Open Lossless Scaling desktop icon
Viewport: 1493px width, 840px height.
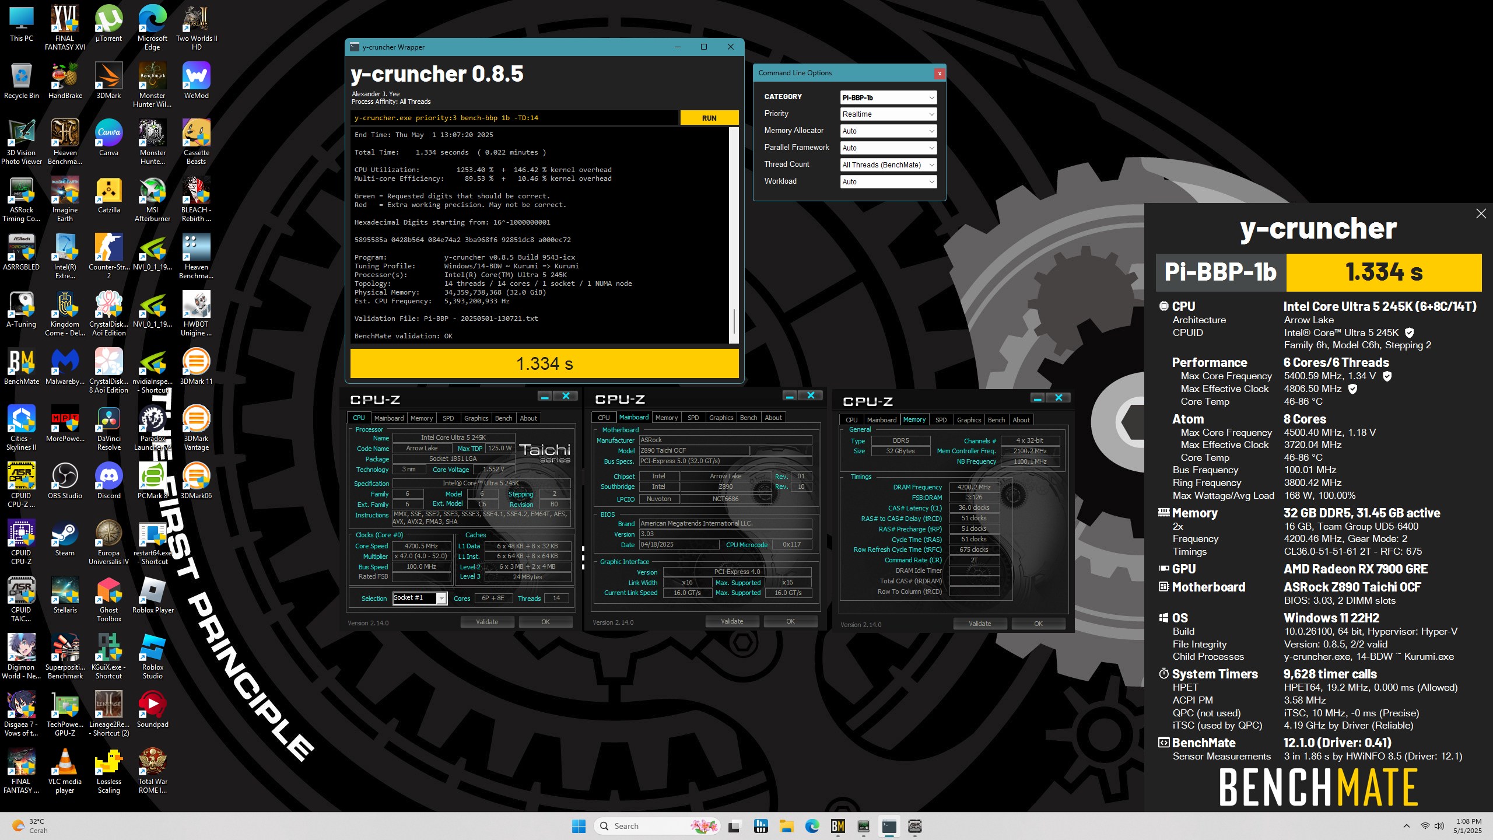(x=109, y=771)
